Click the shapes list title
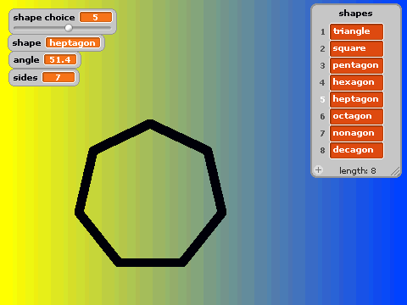 (x=355, y=14)
